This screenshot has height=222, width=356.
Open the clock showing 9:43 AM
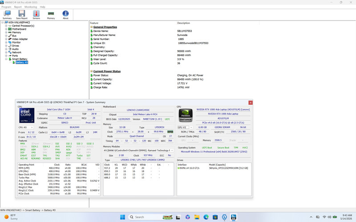[347, 217]
